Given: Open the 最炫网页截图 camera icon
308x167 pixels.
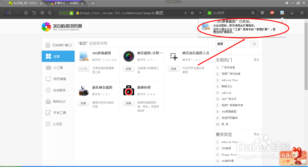Looking at the screenshot, I should pos(84,91).
